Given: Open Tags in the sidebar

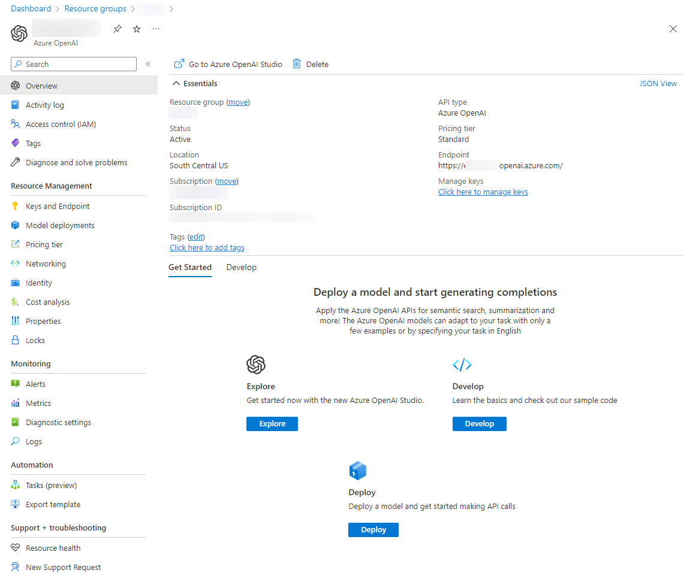Looking at the screenshot, I should tap(33, 143).
